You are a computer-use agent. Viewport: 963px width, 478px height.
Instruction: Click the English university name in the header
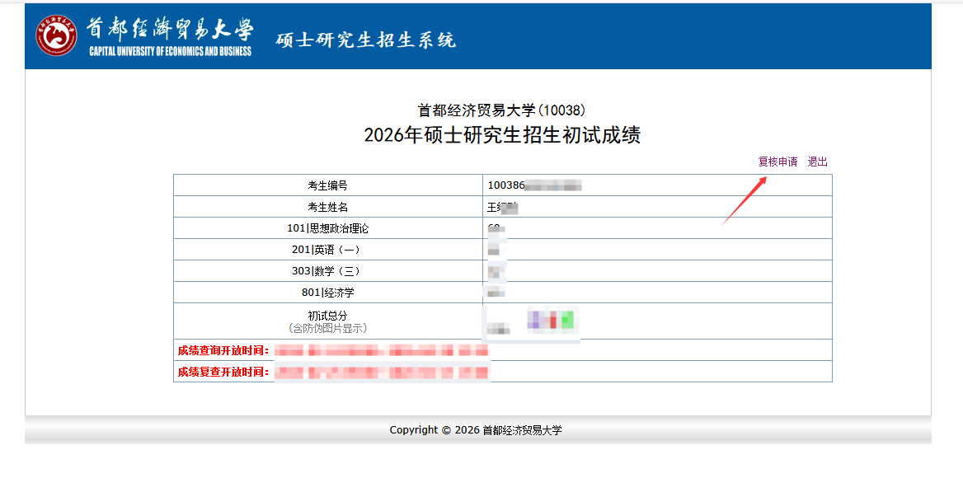170,51
